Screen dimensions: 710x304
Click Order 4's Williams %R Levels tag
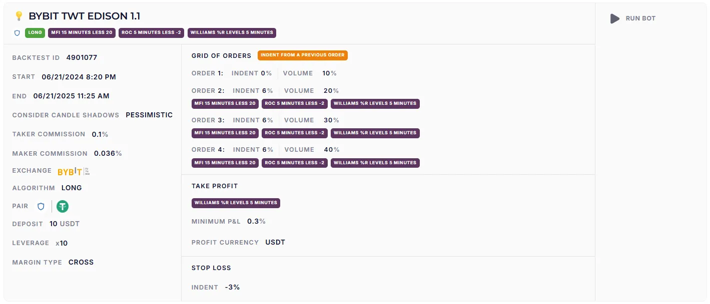pos(375,163)
